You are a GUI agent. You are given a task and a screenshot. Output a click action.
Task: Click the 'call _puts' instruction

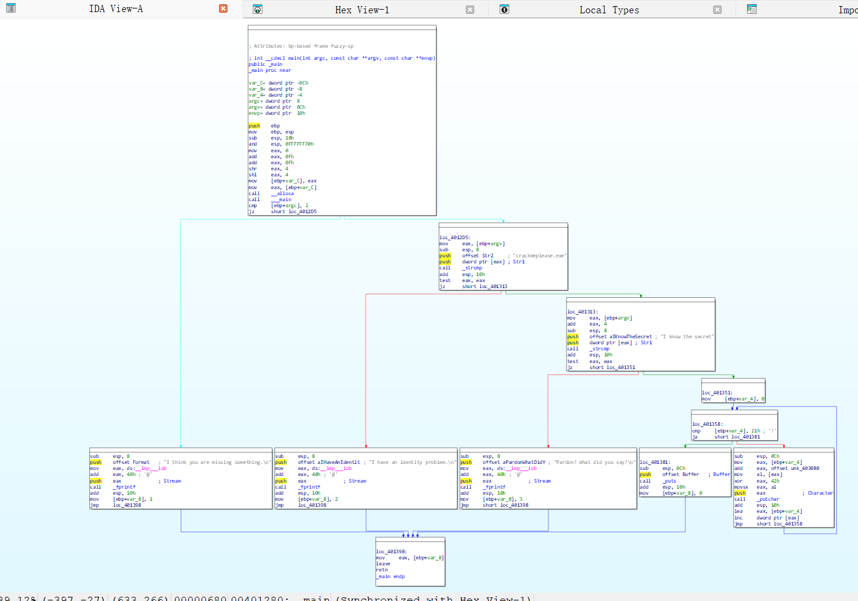tap(658, 481)
